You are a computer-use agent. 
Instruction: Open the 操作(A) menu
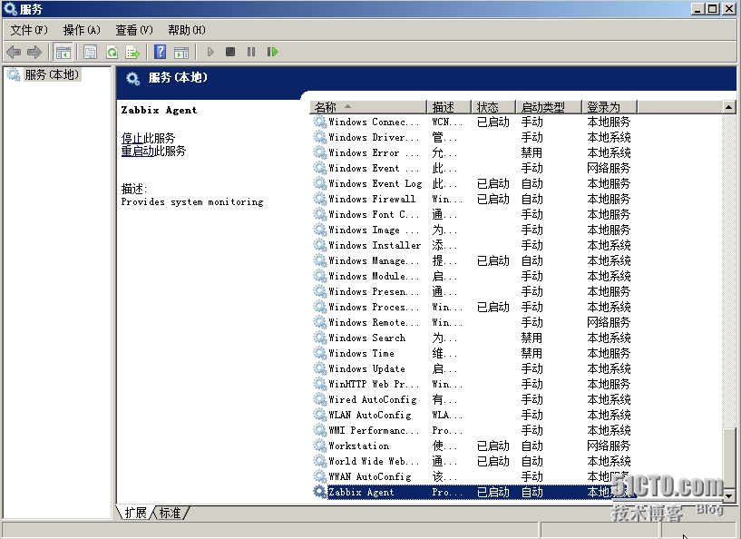82,30
